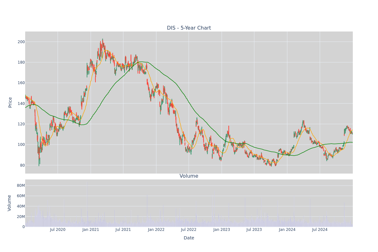
Task: Select the 20M volume tick label
Action: click(x=21, y=217)
